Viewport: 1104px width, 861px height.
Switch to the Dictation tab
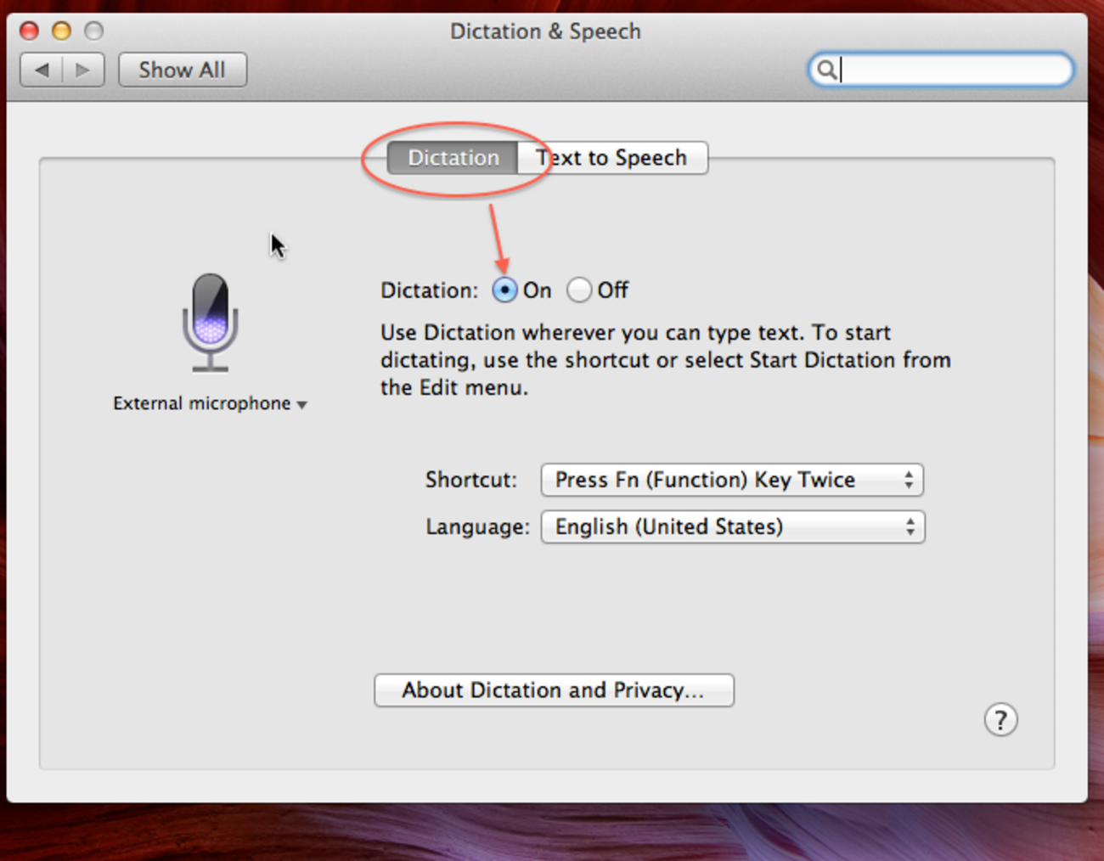453,158
